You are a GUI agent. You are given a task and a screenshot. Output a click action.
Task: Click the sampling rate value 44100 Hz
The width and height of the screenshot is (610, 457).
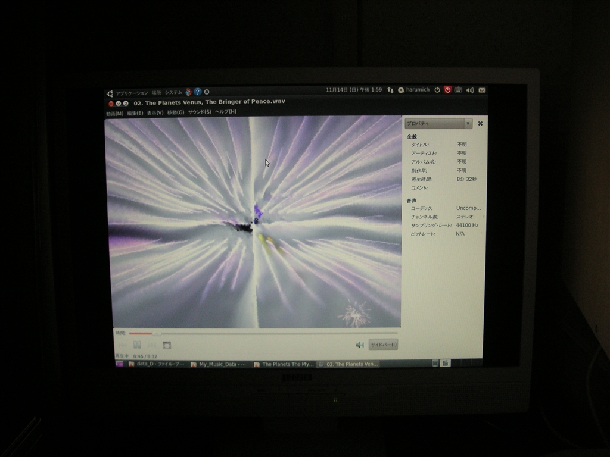point(467,225)
